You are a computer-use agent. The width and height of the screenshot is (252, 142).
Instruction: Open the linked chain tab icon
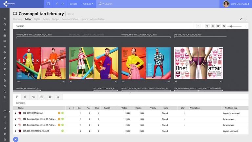[x=33, y=97]
